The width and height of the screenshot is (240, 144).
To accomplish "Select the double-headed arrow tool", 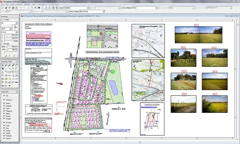I will click(3, 86).
